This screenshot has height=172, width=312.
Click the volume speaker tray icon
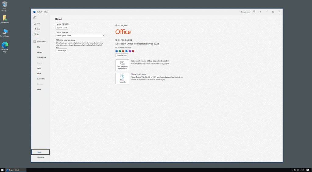click(x=298, y=170)
